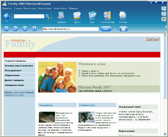
Task: Click the Интересно знать section header
Action: point(97,105)
